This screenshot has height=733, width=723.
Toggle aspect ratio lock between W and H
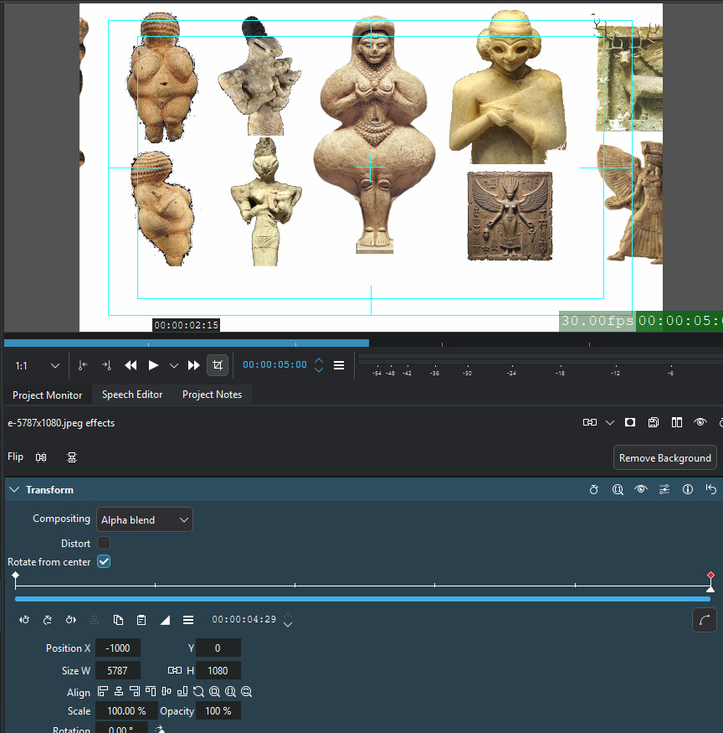click(174, 670)
